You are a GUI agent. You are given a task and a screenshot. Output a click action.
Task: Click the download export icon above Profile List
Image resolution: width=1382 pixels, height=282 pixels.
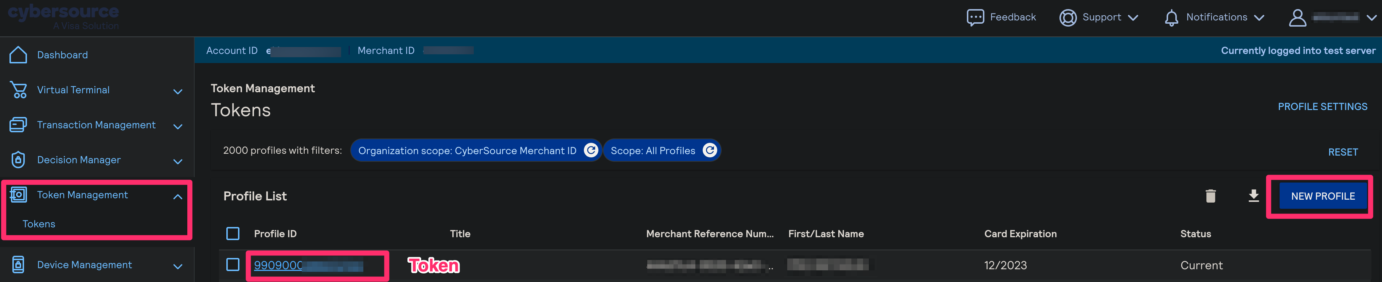click(1254, 196)
